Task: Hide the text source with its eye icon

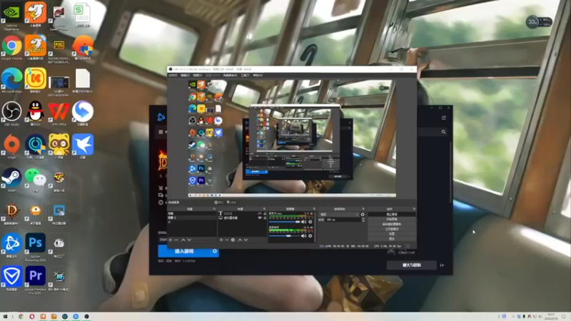Action: [x=260, y=213]
